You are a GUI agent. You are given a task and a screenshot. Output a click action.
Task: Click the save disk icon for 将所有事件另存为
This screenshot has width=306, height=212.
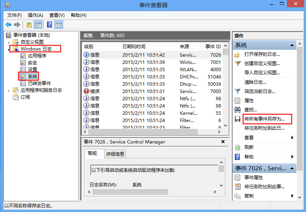pos(238,119)
